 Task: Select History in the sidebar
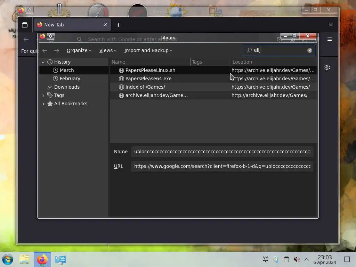[74, 62]
